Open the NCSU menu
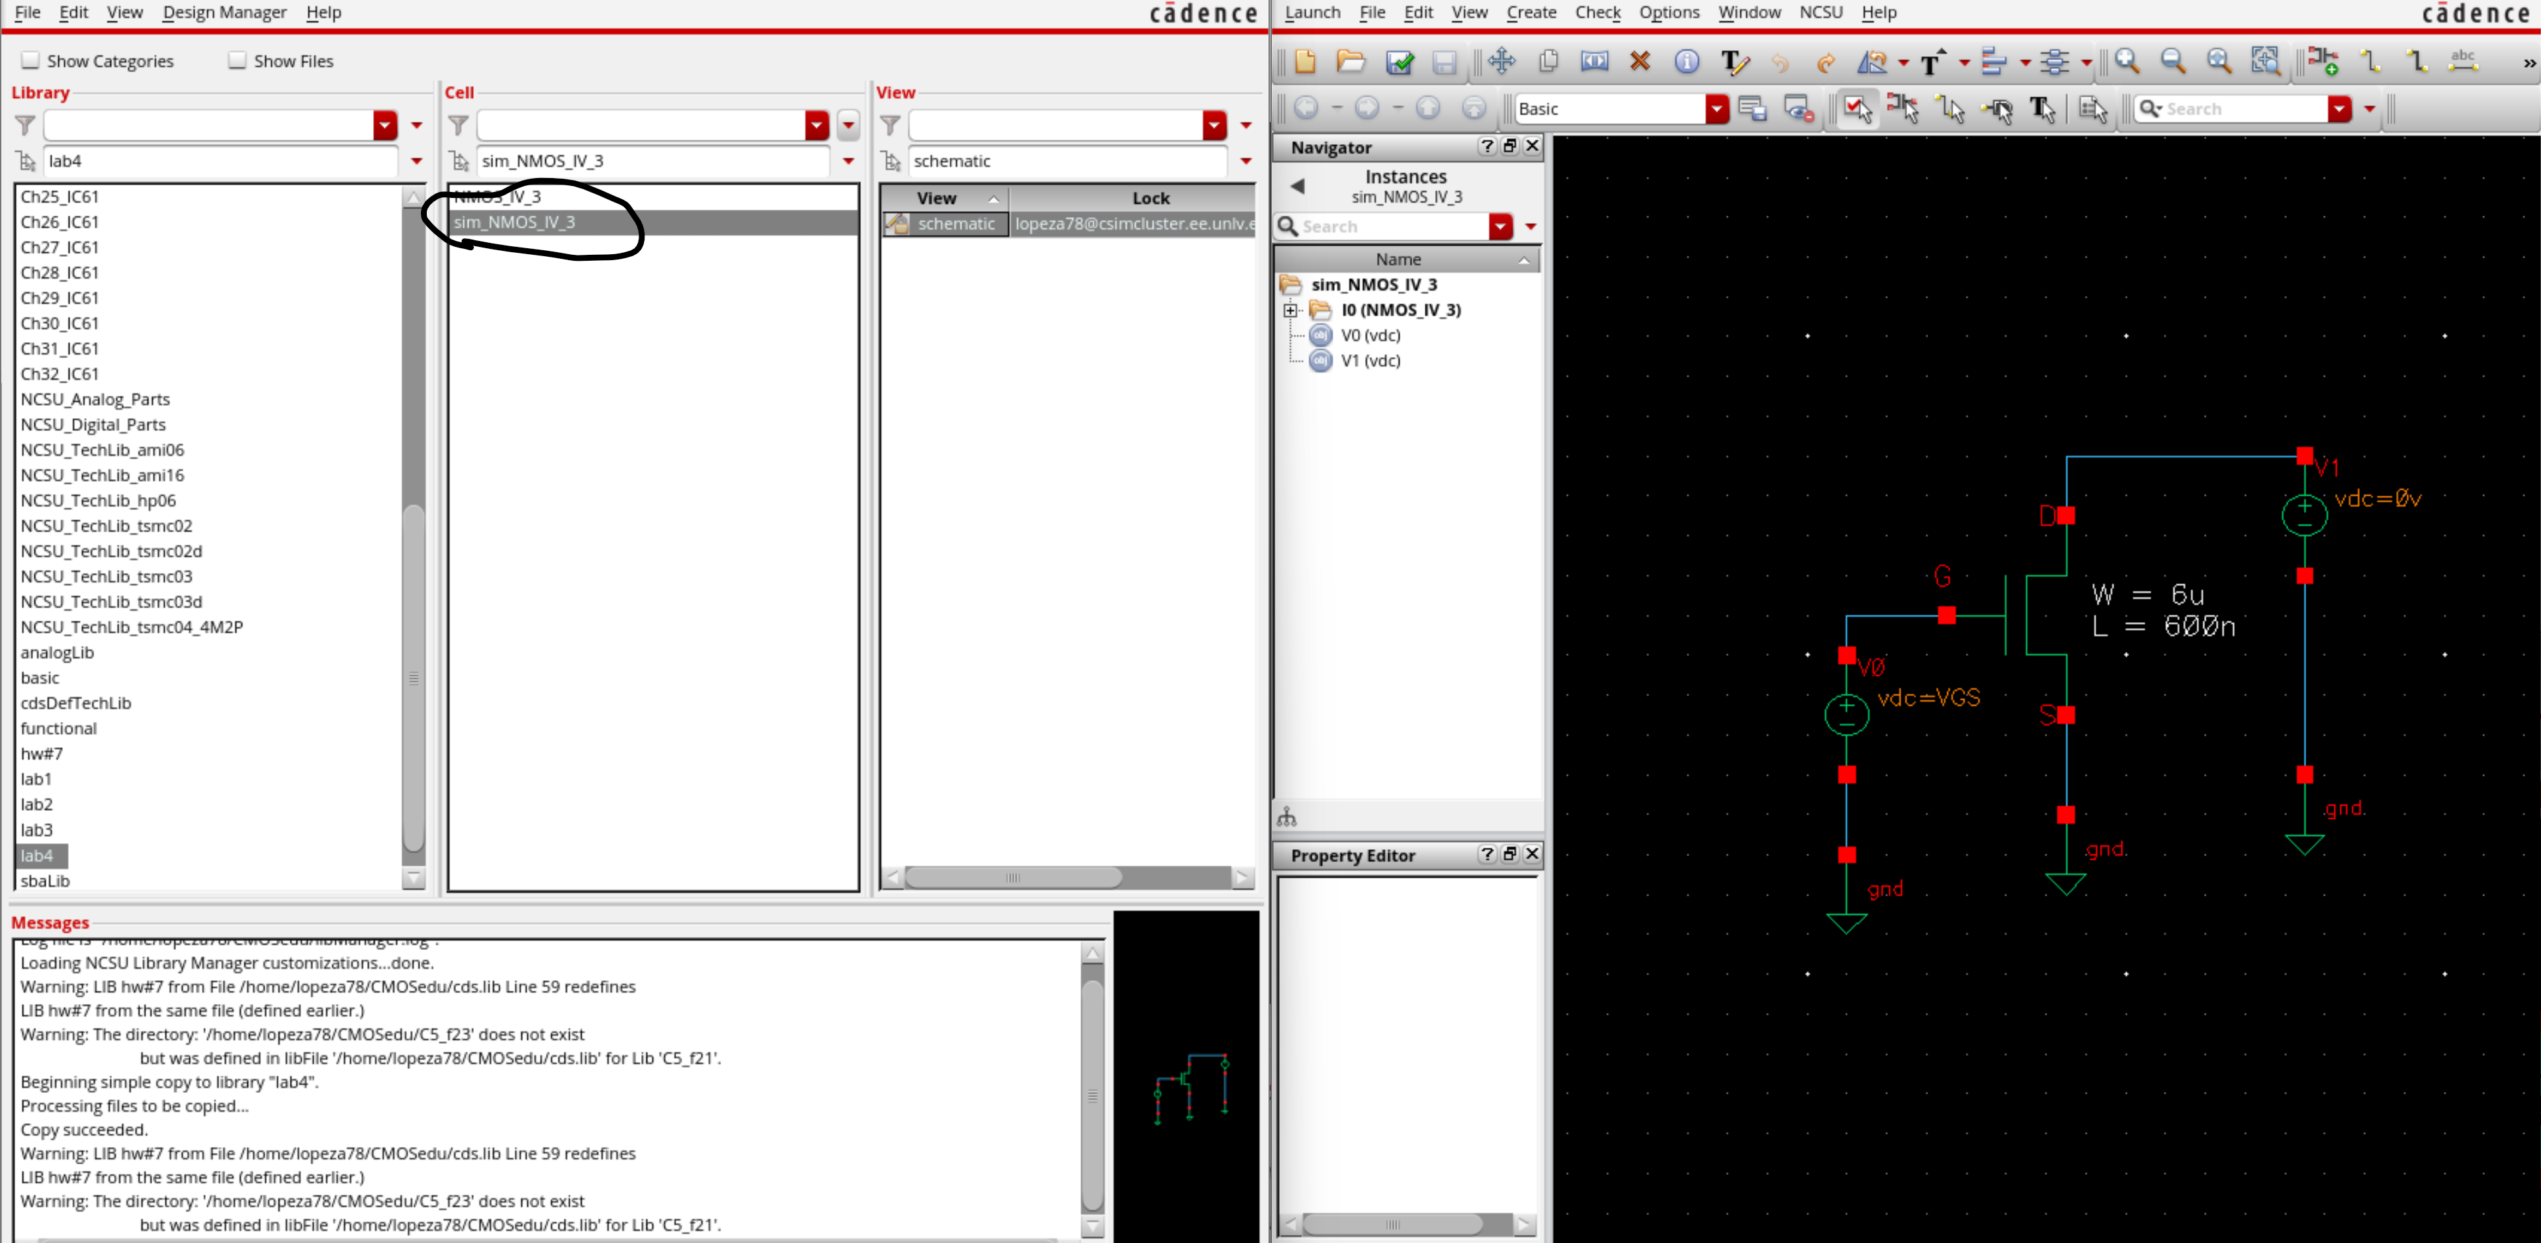This screenshot has height=1243, width=2541. coord(1820,12)
